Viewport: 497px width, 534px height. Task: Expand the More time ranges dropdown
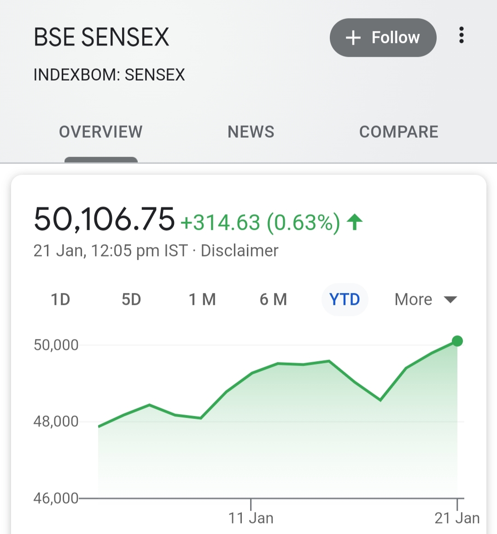pos(426,300)
